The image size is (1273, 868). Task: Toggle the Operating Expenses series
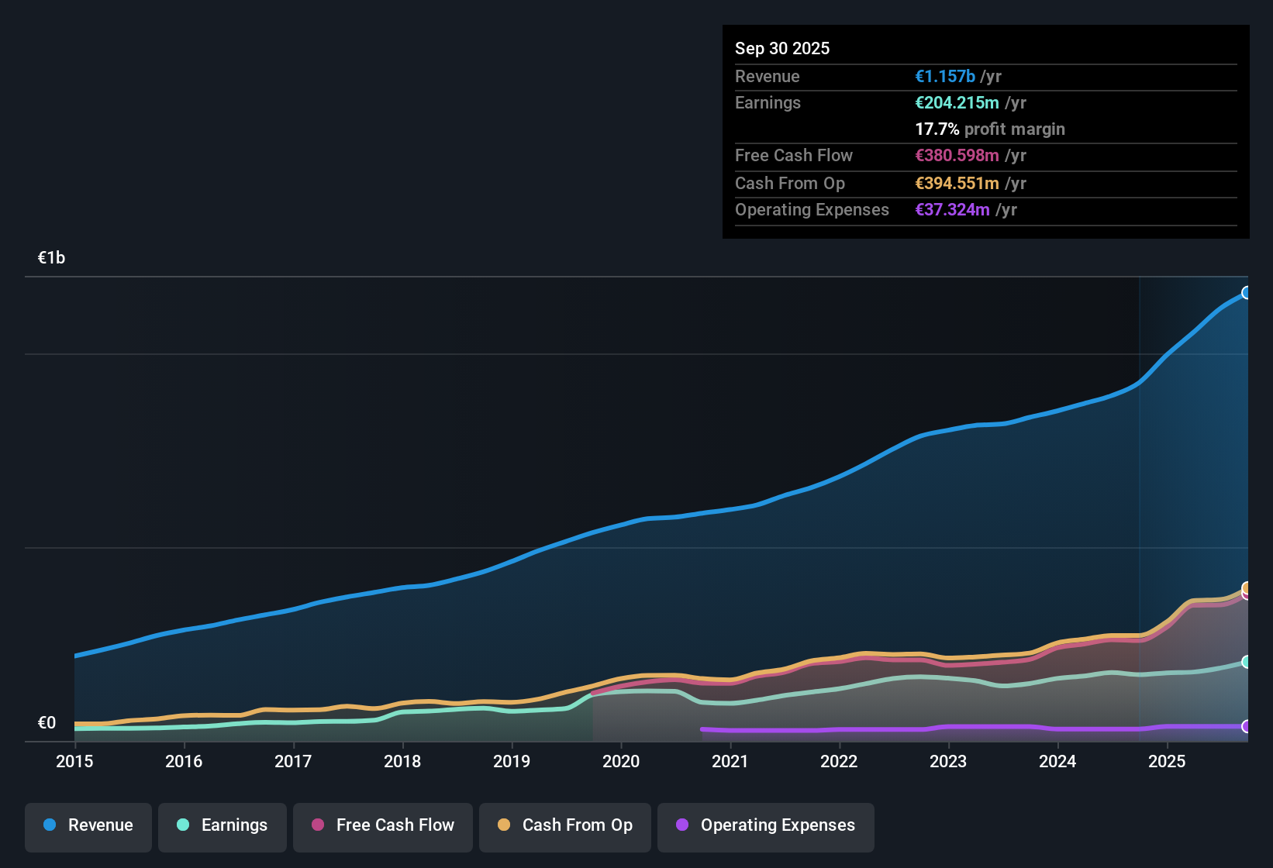click(765, 825)
